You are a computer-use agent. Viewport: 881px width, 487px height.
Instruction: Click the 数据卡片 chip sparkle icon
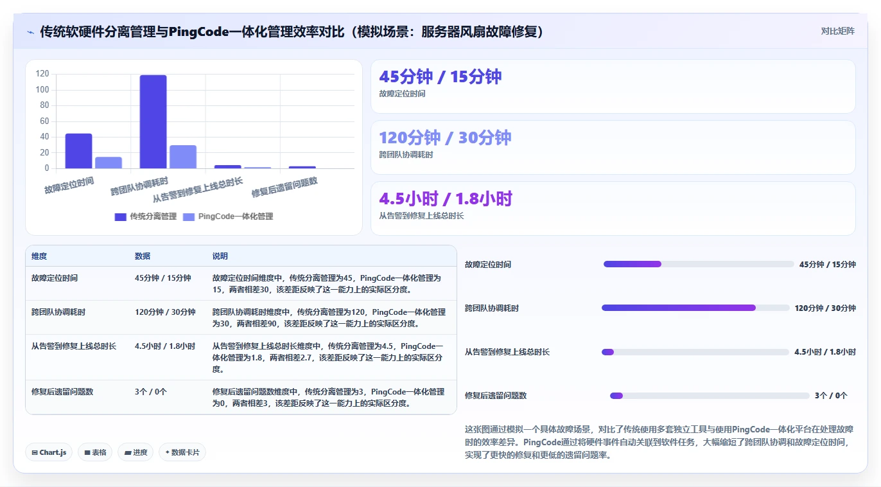pos(167,452)
